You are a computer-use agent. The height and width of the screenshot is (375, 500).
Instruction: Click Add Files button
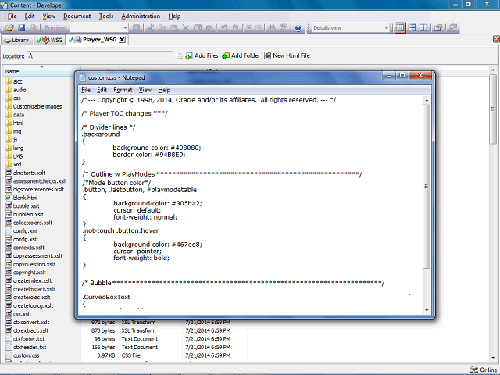point(202,55)
